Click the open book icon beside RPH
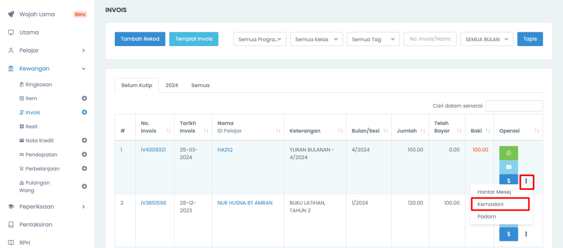563x248 pixels. tap(11, 243)
